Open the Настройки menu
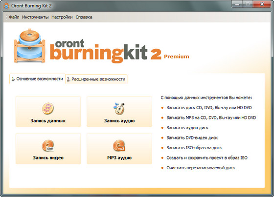The width and height of the screenshot is (274, 197). [x=62, y=17]
